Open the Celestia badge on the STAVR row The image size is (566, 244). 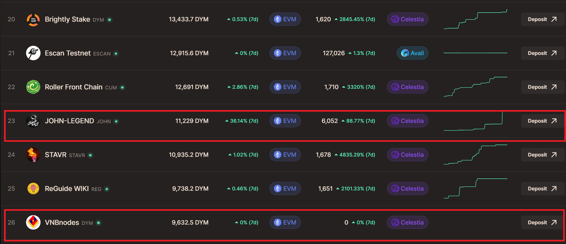pos(407,155)
